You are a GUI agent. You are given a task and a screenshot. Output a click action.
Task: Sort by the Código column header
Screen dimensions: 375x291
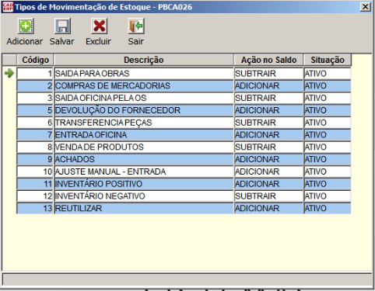pyautogui.click(x=35, y=60)
